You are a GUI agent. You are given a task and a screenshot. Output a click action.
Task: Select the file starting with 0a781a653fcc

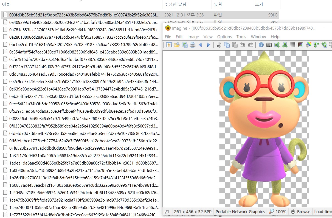pos(84,30)
